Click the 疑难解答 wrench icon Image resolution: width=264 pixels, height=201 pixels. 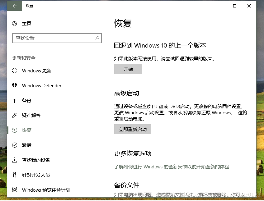point(15,115)
